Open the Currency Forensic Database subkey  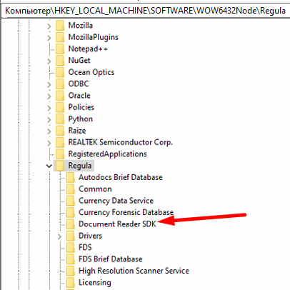[126, 212]
